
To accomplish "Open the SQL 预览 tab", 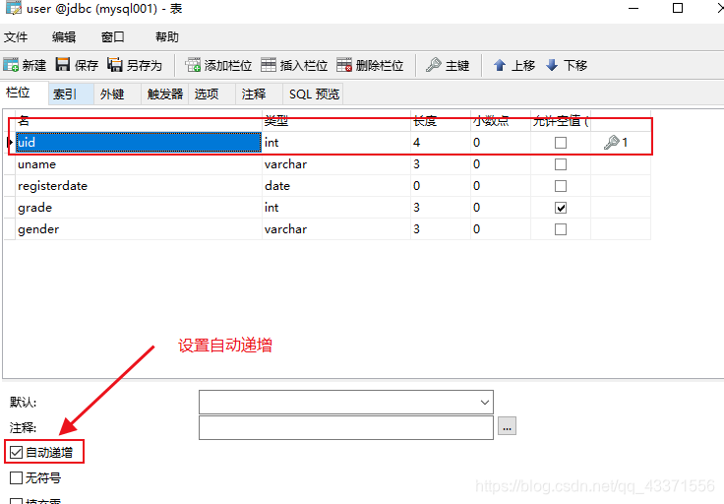I will pos(314,94).
